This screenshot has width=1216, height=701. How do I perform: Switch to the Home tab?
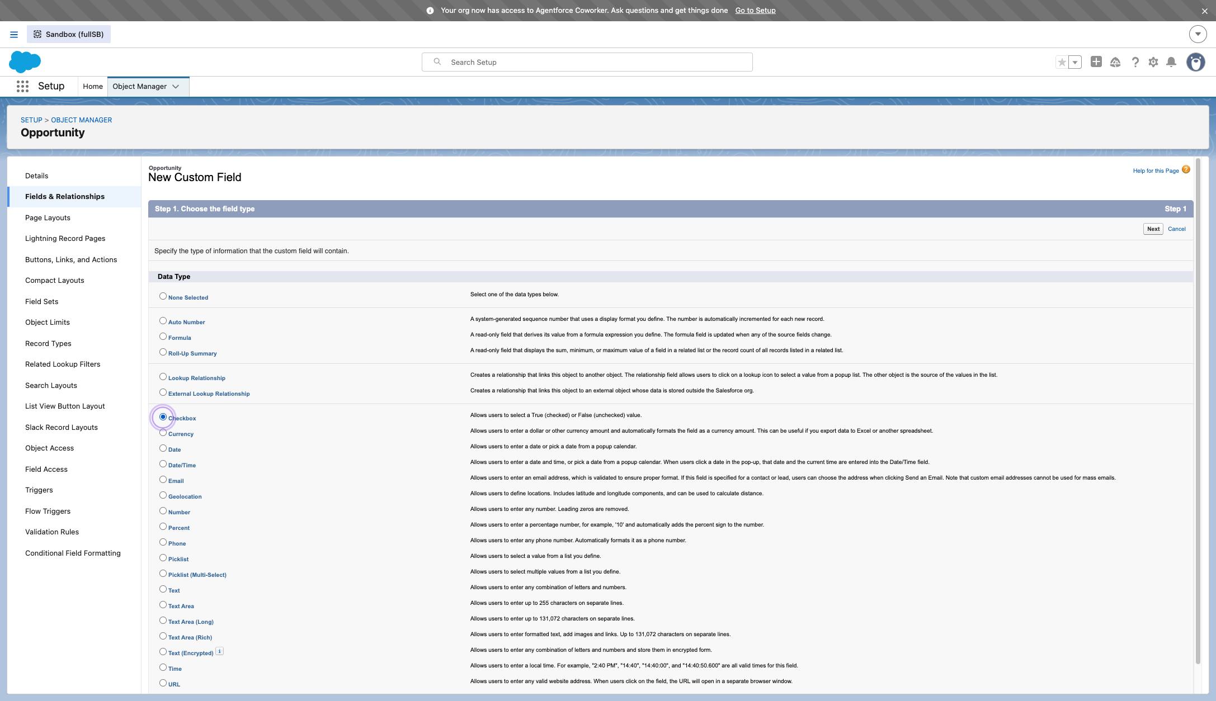click(93, 87)
